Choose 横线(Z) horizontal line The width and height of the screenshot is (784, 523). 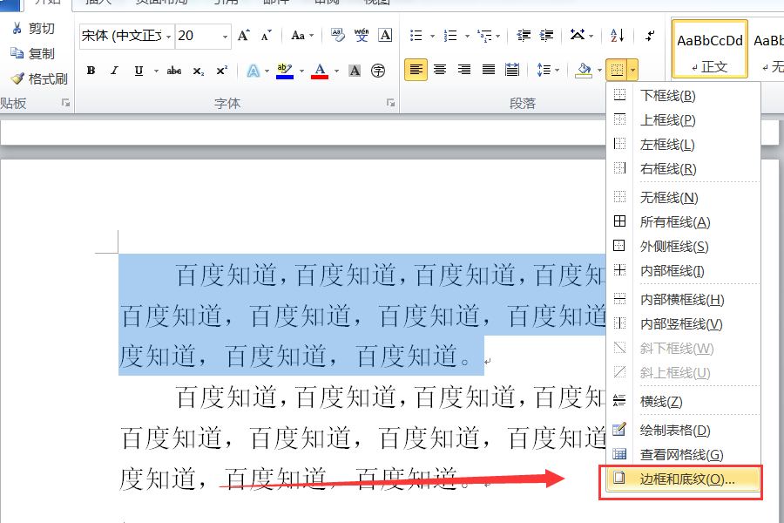(x=683, y=401)
